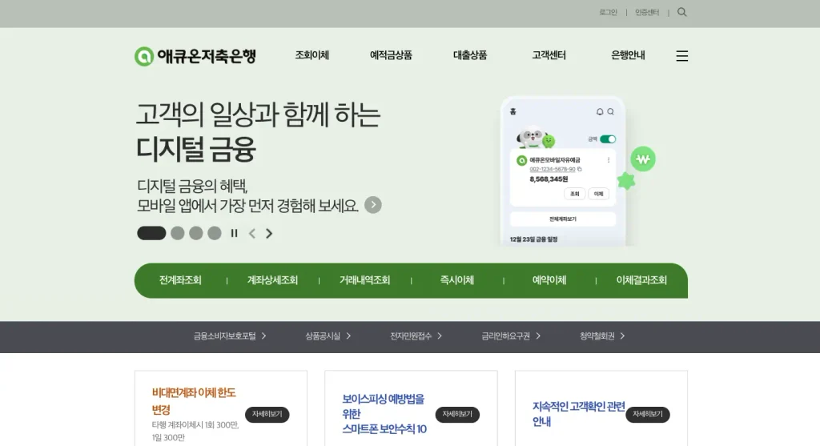Click chevron next to 금리인하요구권
Image resolution: width=820 pixels, height=446 pixels.
tap(537, 336)
